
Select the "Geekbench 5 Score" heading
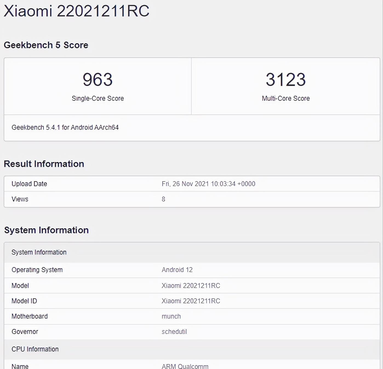tap(46, 45)
